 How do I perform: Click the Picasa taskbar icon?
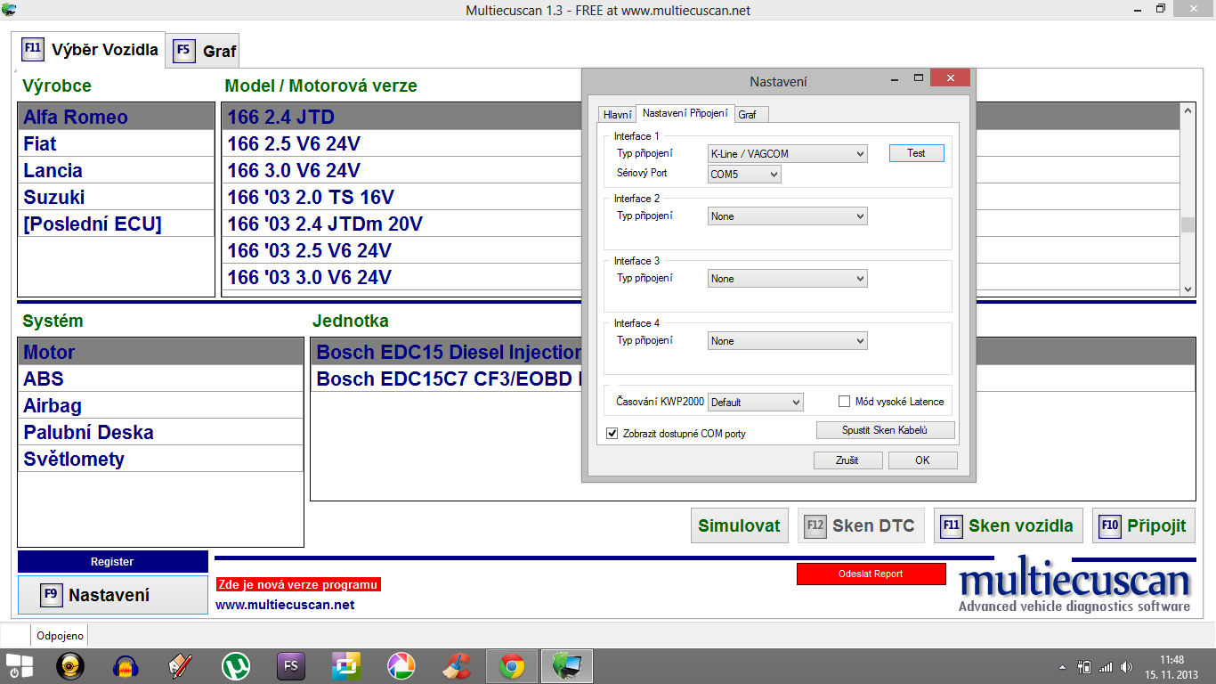[x=401, y=666]
